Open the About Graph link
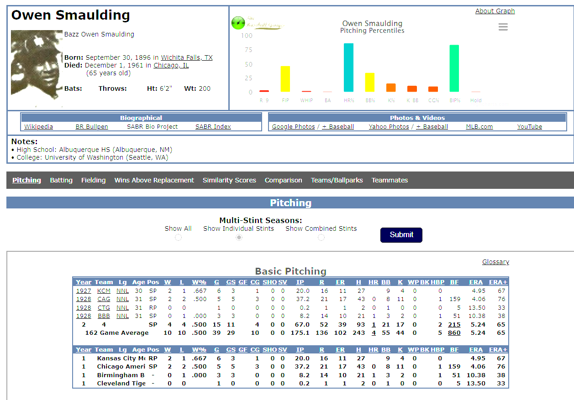 pos(495,11)
